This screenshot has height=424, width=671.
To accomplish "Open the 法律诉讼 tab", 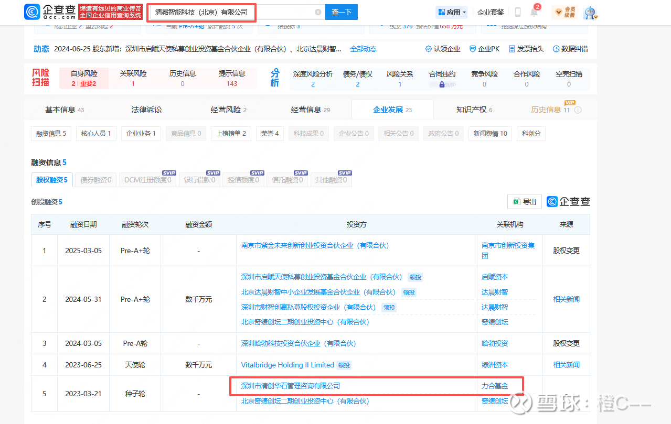I will point(146,110).
